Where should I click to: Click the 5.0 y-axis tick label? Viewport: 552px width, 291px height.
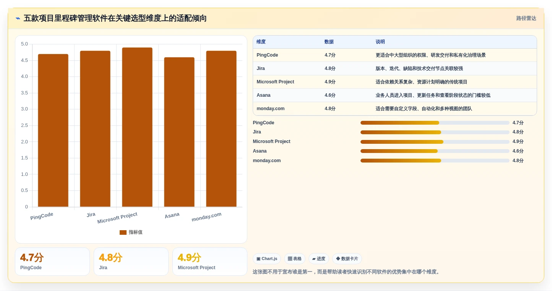[24, 44]
